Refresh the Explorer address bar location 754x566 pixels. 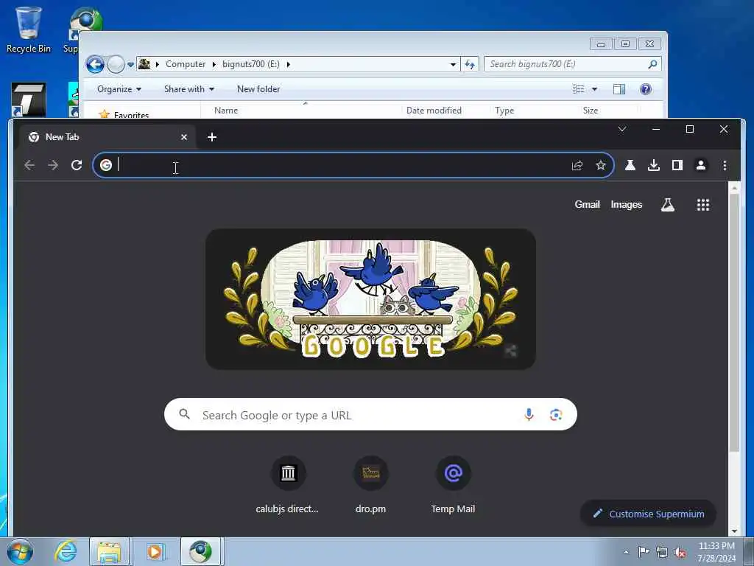470,64
